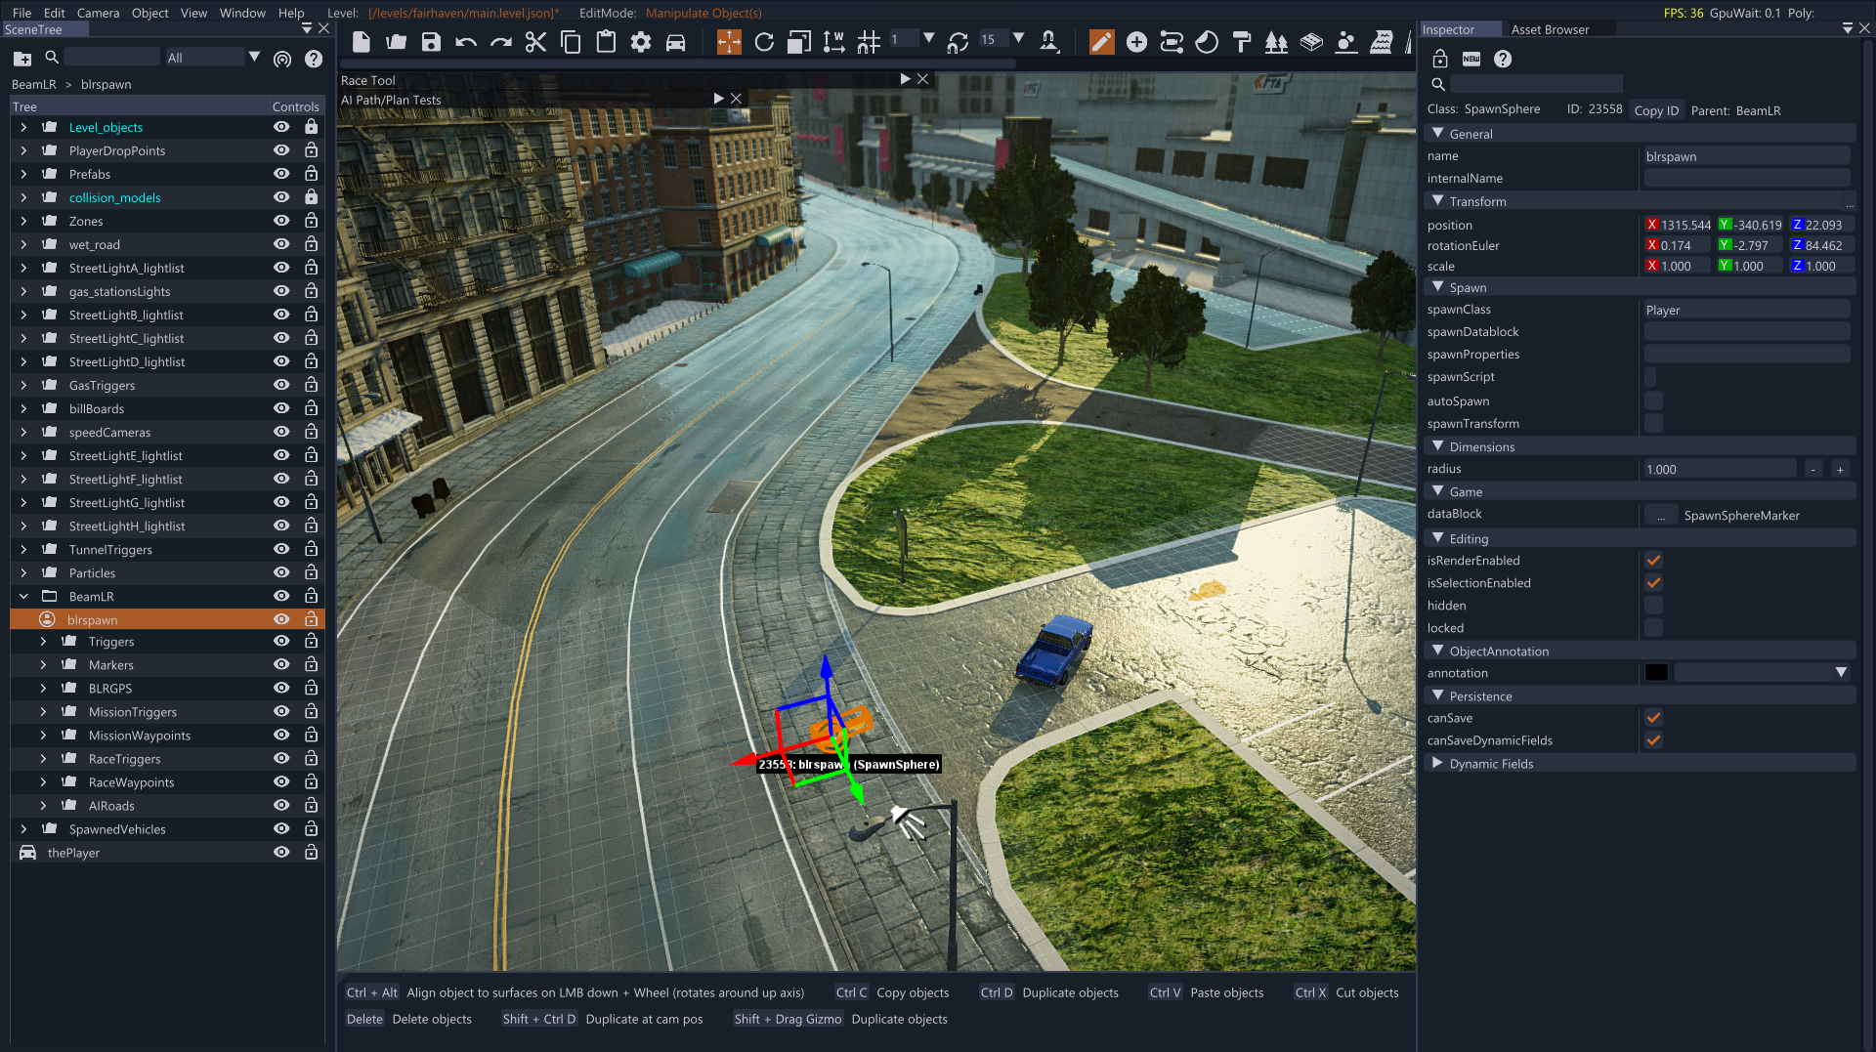The height and width of the screenshot is (1052, 1876).
Task: Click the Save level icon
Action: coord(431,42)
